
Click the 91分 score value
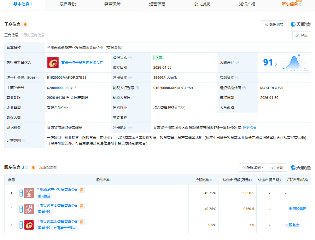270,62
